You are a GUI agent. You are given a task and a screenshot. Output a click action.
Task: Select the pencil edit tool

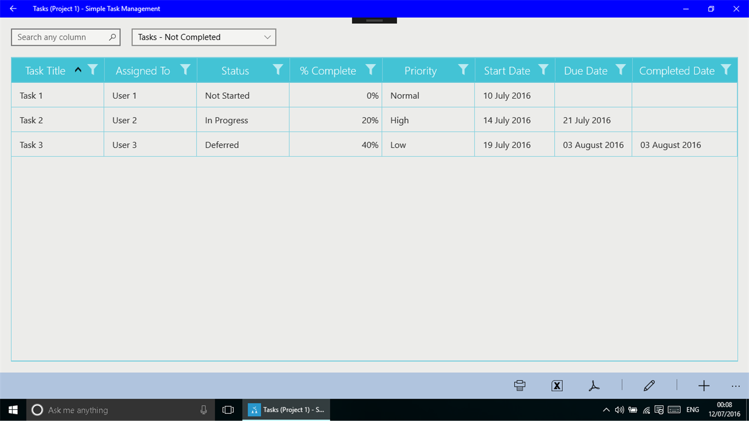649,385
